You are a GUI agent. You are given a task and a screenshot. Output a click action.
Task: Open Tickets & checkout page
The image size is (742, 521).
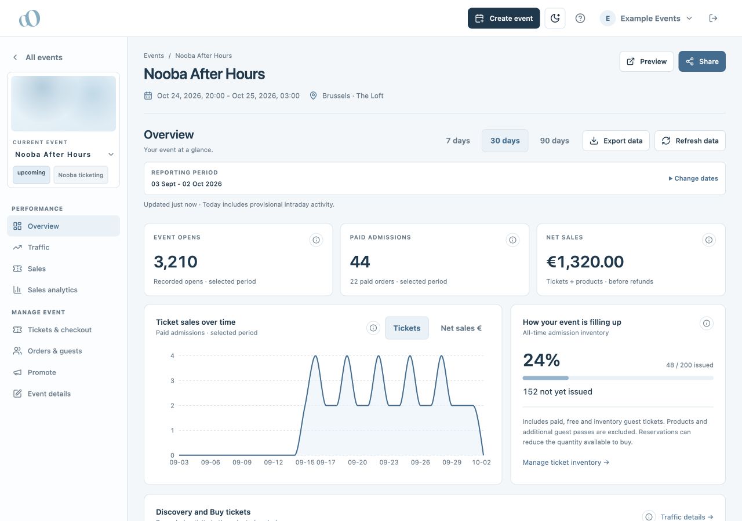coord(64,330)
